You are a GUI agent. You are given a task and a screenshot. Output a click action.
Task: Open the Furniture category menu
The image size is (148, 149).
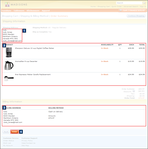[7, 11]
